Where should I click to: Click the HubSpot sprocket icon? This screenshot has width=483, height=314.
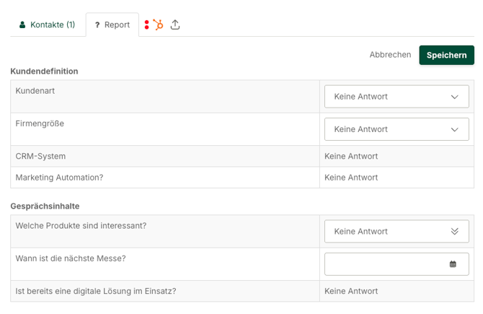pos(159,25)
